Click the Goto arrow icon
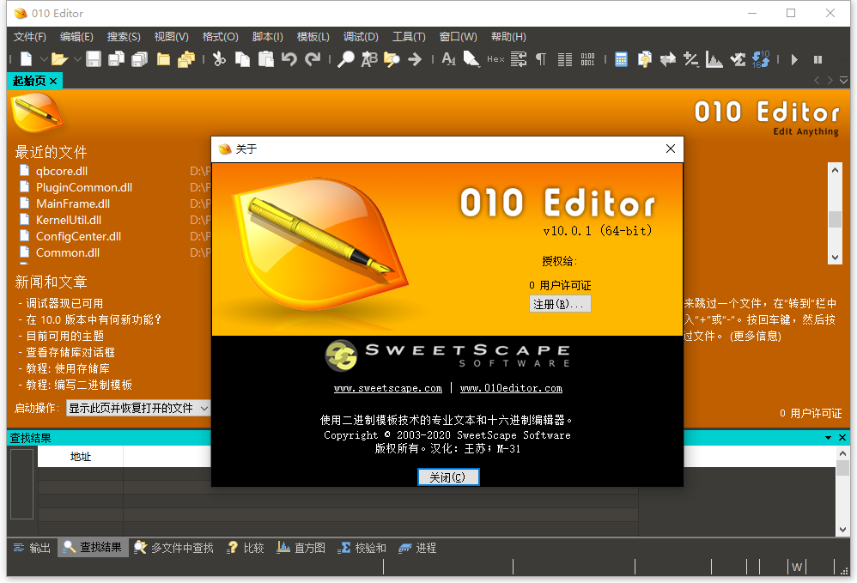This screenshot has width=857, height=583. (415, 59)
